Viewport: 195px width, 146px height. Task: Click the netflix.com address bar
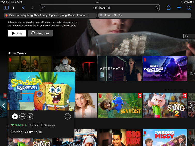(100, 8)
